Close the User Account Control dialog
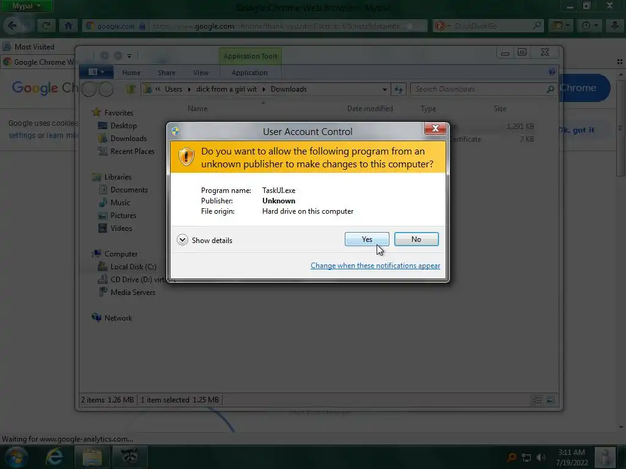The width and height of the screenshot is (626, 469). click(x=435, y=128)
